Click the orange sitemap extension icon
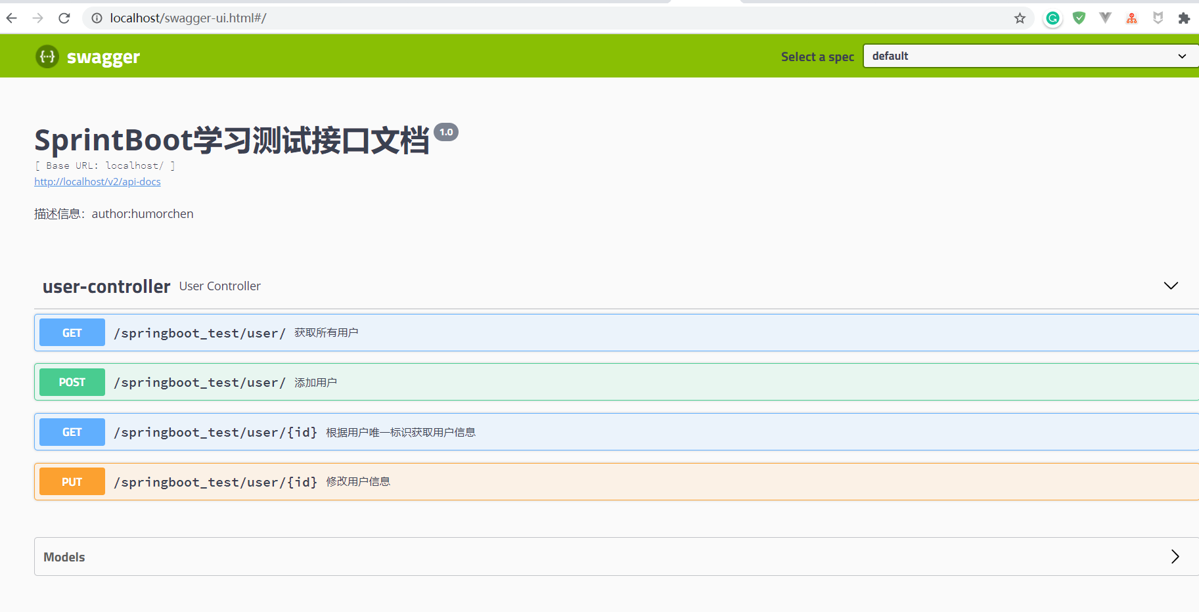Viewport: 1199px width, 612px height. click(1131, 18)
